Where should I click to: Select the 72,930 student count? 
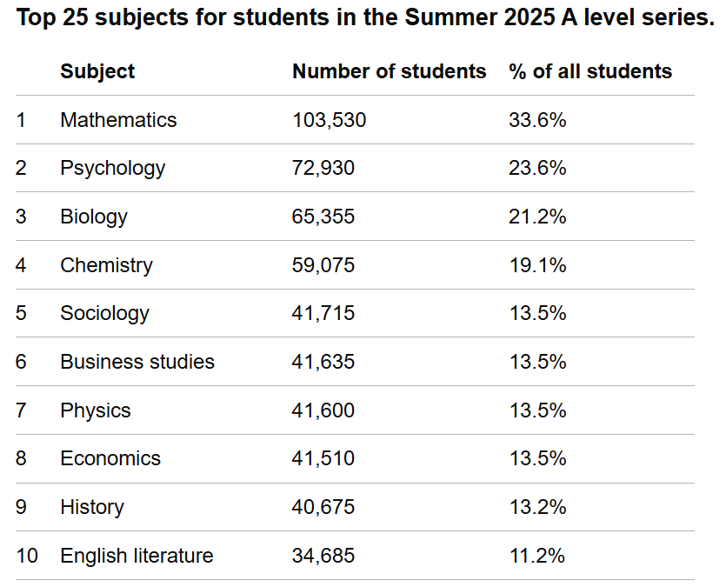323,168
